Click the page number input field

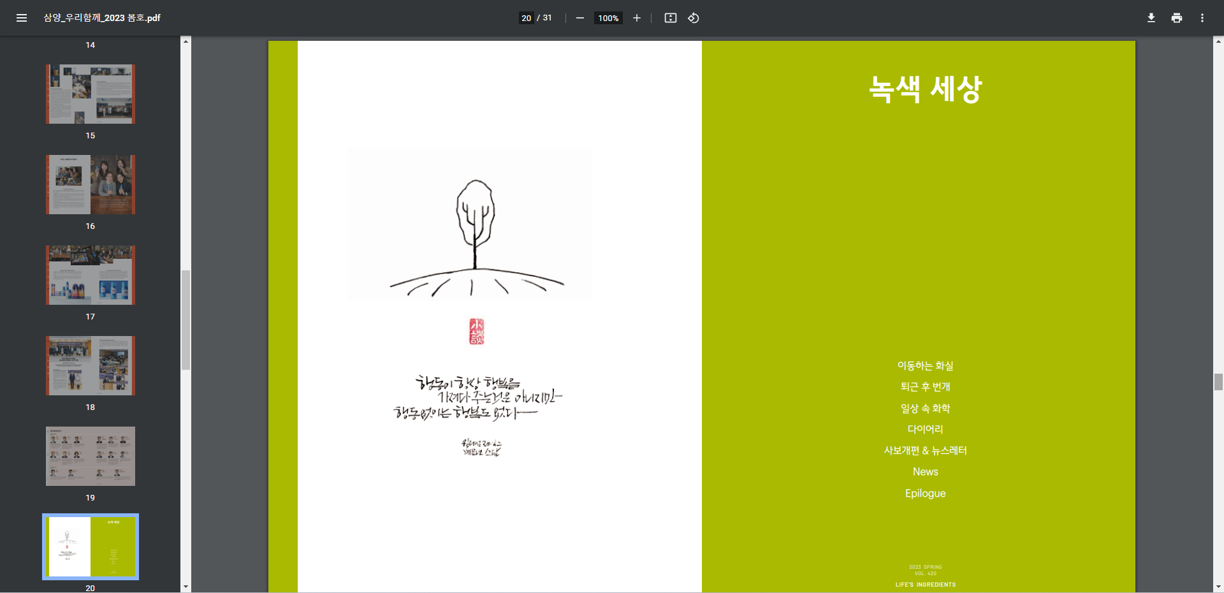pos(526,18)
